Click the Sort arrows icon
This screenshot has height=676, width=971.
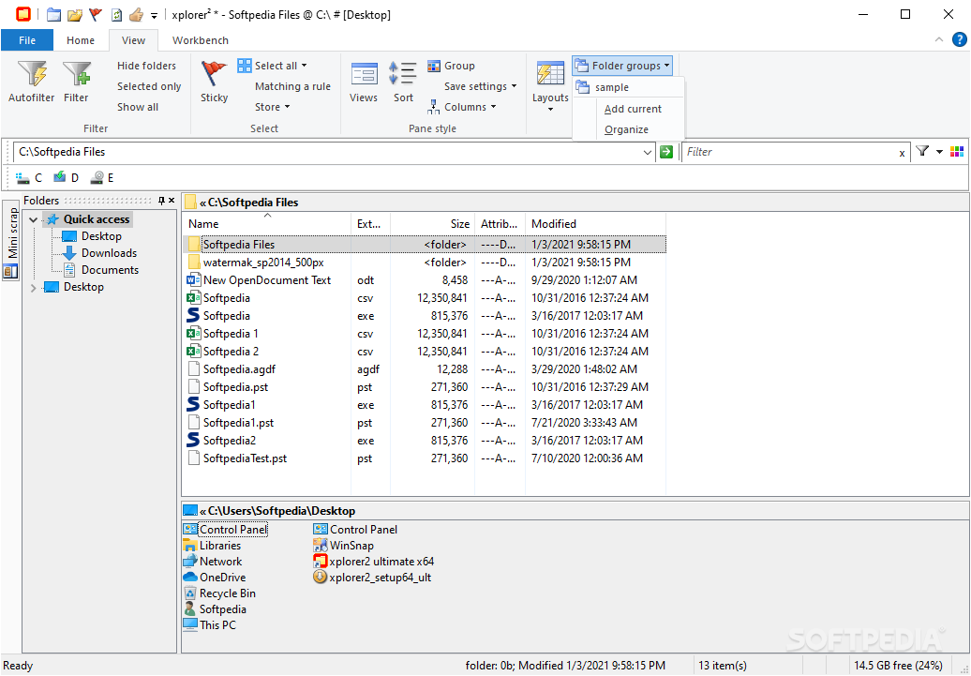pyautogui.click(x=402, y=74)
